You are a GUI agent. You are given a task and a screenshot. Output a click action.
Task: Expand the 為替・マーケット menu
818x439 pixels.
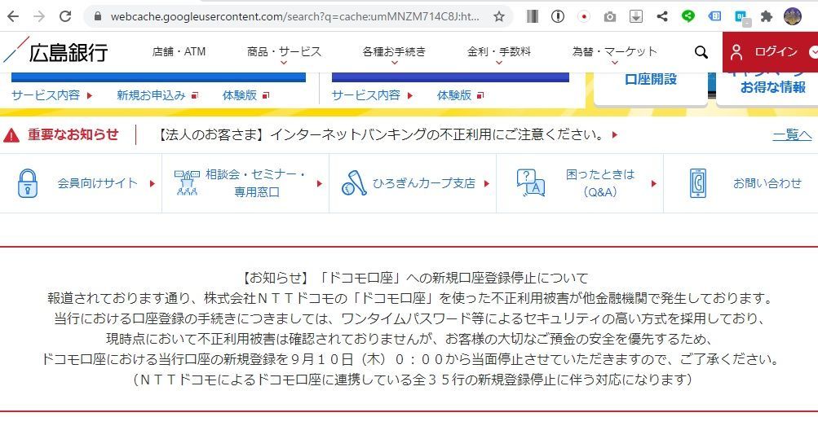pos(615,51)
